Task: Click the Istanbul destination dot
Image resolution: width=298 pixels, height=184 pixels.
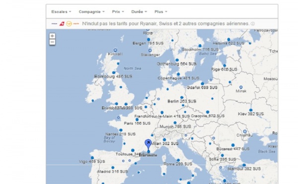Action: [x=244, y=165]
